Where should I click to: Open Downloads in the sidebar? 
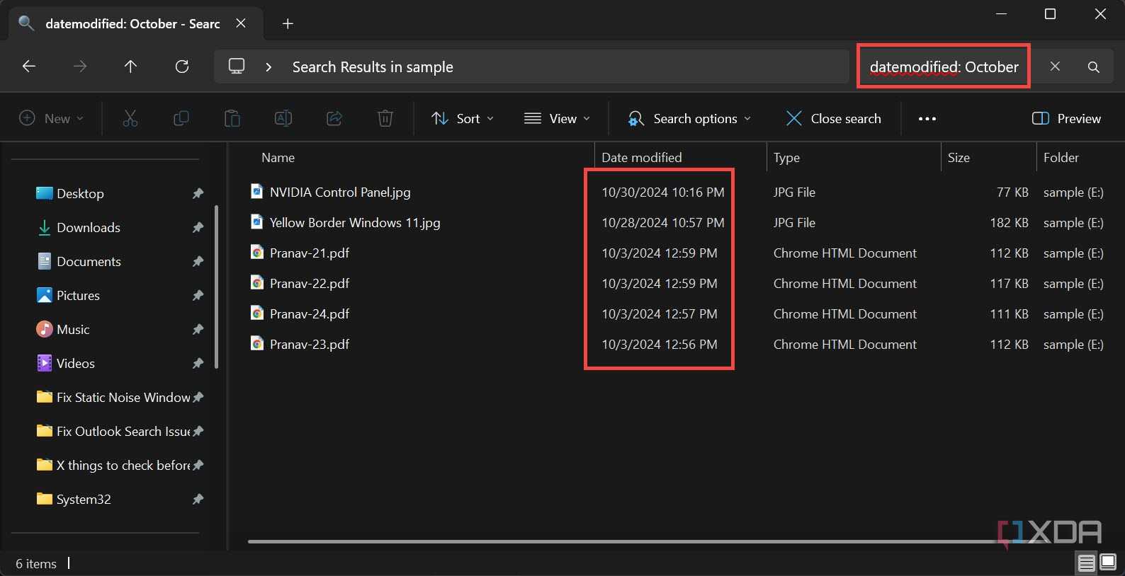click(x=89, y=227)
